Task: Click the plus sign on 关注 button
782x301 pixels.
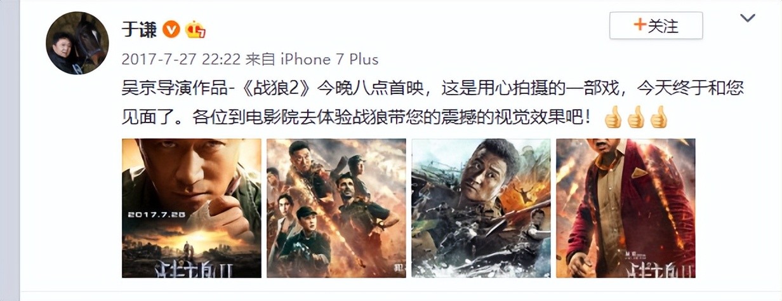Action: pos(639,26)
